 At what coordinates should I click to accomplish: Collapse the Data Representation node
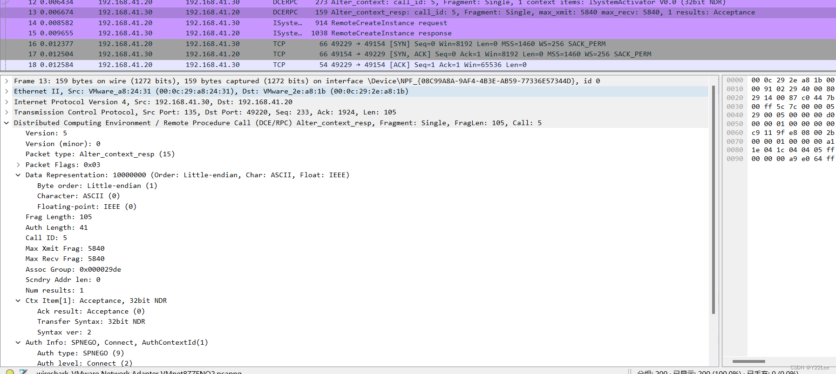(x=18, y=175)
